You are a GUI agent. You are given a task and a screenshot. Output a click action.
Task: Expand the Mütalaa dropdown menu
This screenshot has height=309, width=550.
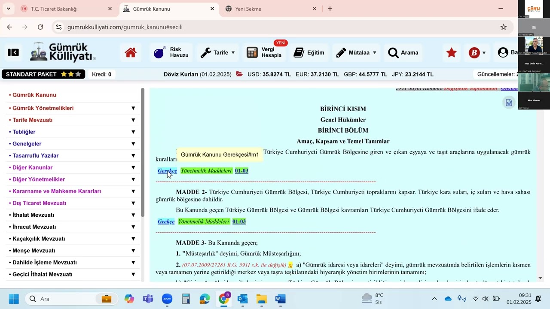pos(356,53)
